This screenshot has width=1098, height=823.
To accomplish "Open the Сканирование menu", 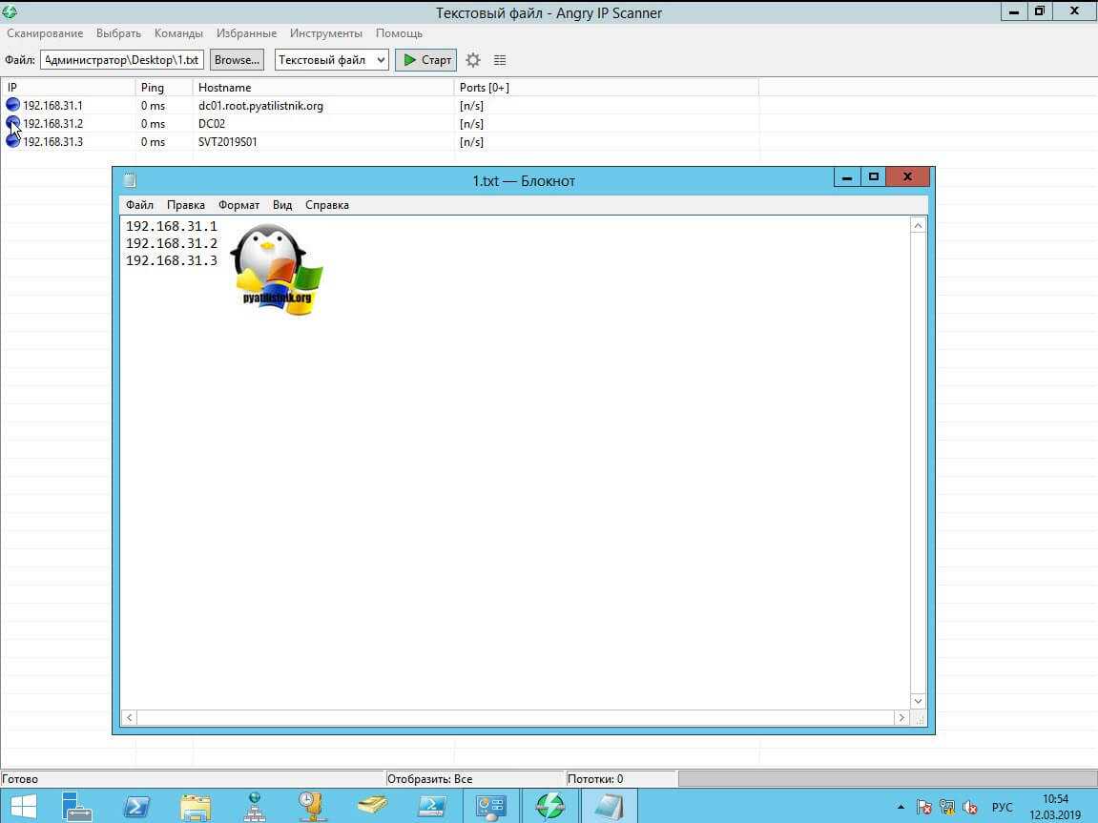I will point(45,33).
